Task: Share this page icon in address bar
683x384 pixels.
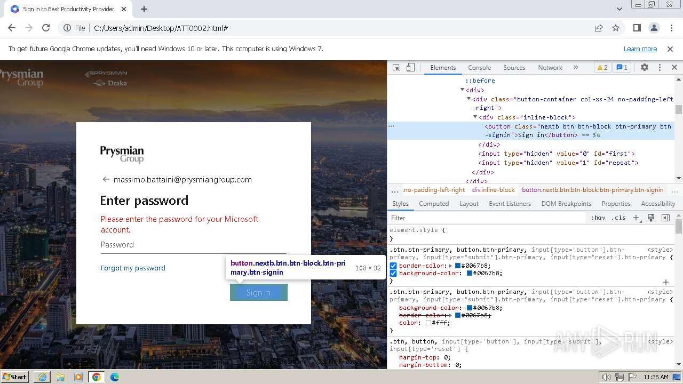Action: [x=599, y=28]
